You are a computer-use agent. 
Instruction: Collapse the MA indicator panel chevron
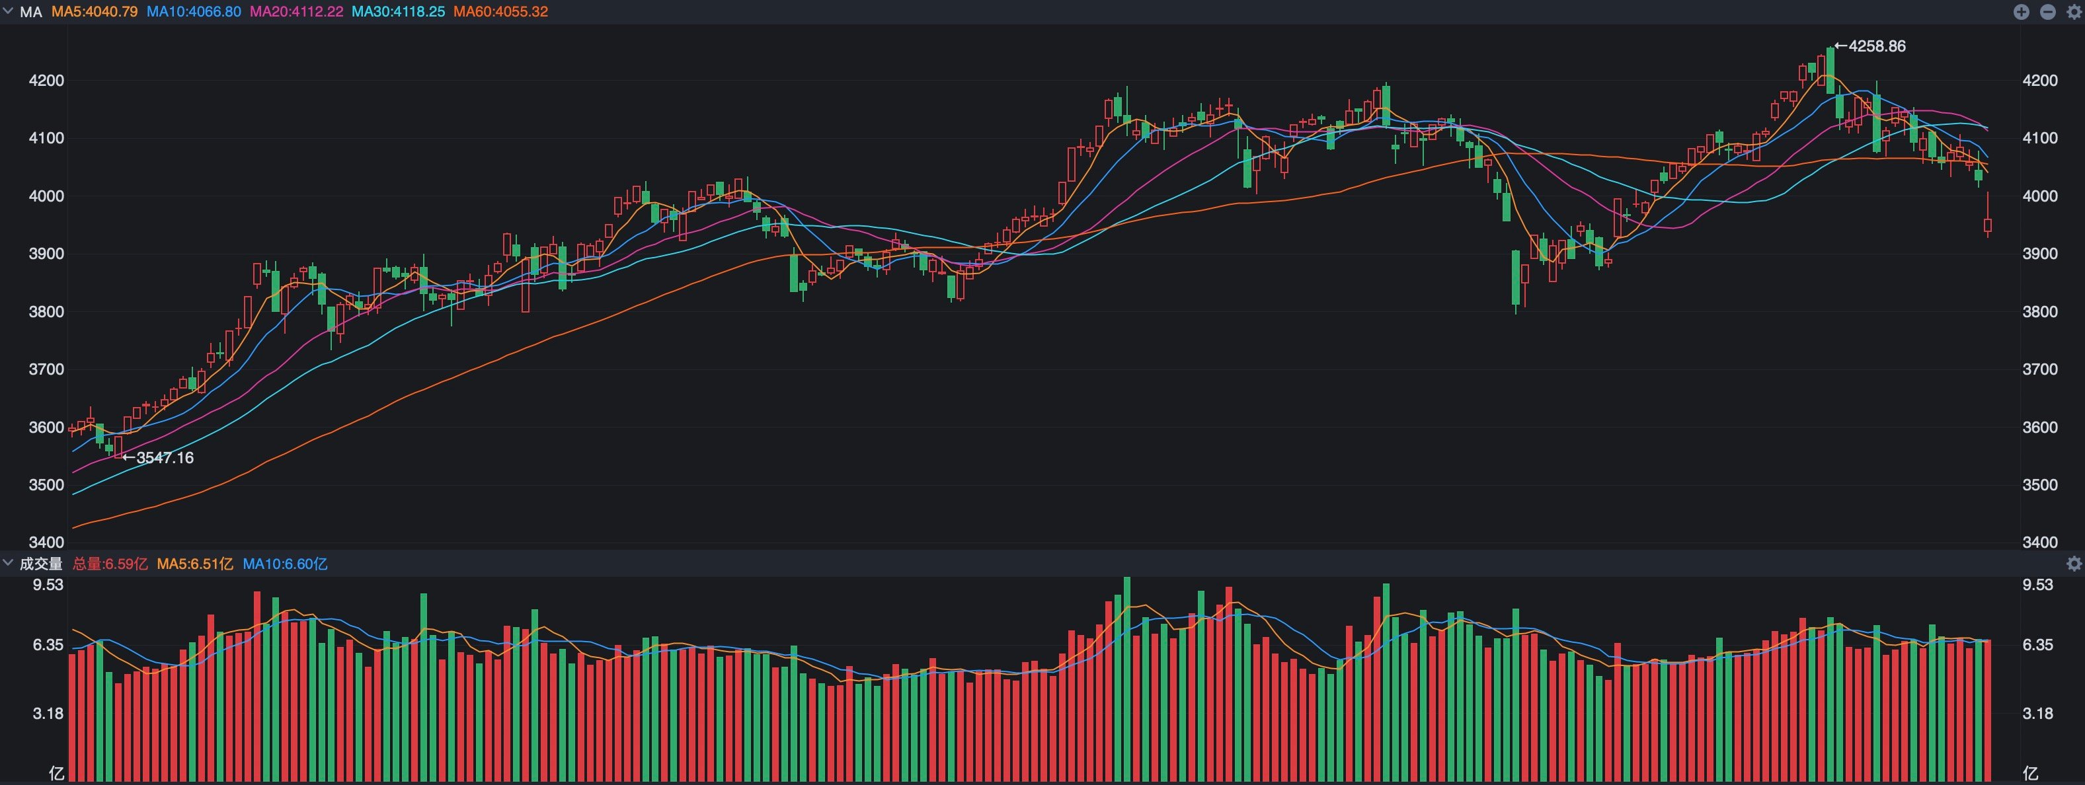coord(8,11)
